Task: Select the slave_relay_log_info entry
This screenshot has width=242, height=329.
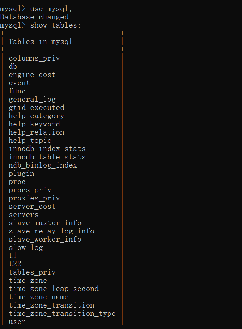Action: tap(51, 231)
